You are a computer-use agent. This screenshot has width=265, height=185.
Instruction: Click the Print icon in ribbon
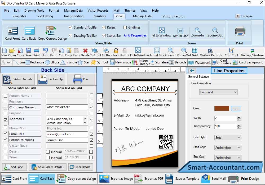pos(240,31)
